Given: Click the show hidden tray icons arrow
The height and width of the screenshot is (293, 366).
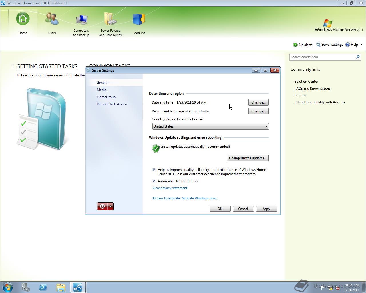Looking at the screenshot, I should coord(316,288).
